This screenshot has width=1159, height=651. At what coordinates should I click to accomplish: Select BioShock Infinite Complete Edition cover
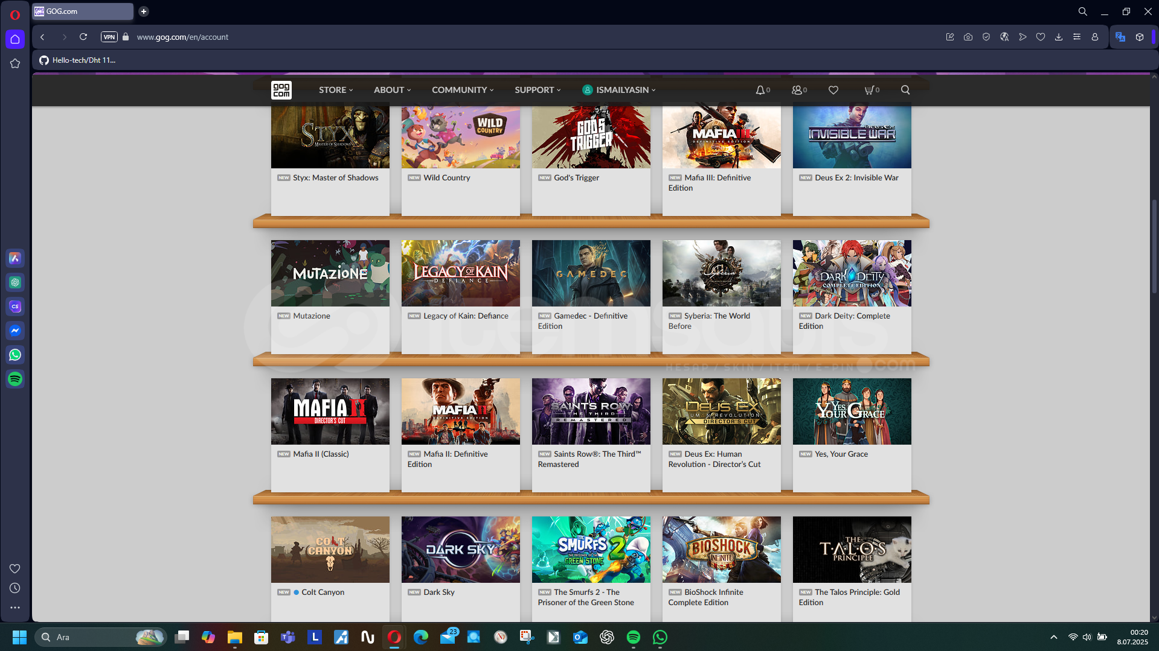722,550
